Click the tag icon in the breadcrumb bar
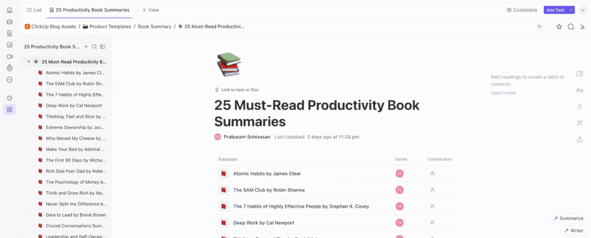Screen dimensions: 591x238 (x=539, y=27)
